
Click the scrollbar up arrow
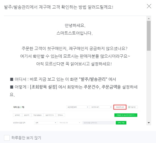149,19
